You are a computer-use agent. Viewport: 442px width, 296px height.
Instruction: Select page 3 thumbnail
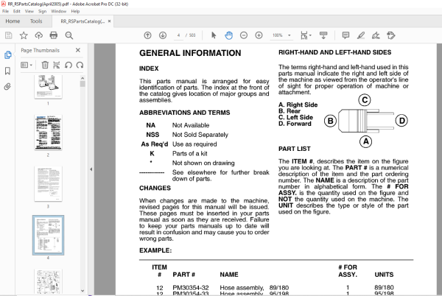coord(48,184)
